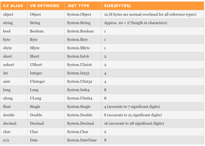205x146 pixels.
Task: Click the float size description cell
Action: [132, 107]
